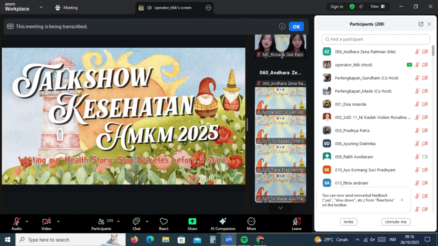
Task: Pop out the Participants panel
Action: 420,24
